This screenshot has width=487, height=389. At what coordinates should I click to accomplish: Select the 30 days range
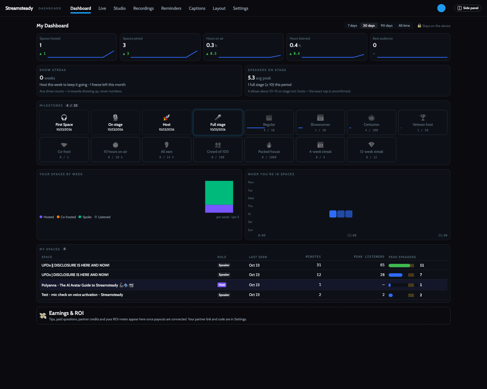coord(369,26)
